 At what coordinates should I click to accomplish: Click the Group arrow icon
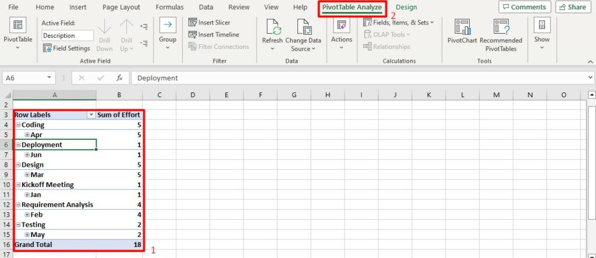pos(167,25)
